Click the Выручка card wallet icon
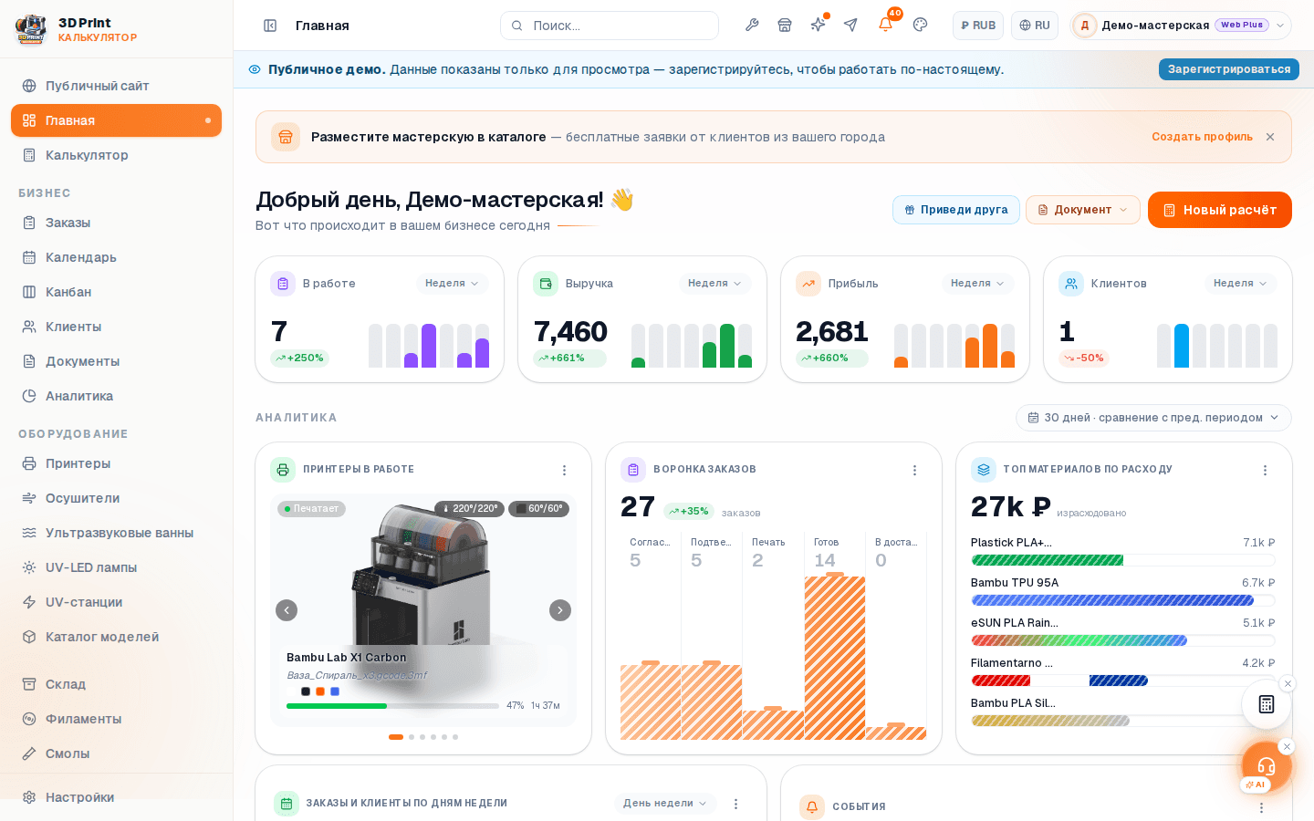Screen dimensions: 1314x821 click(546, 284)
